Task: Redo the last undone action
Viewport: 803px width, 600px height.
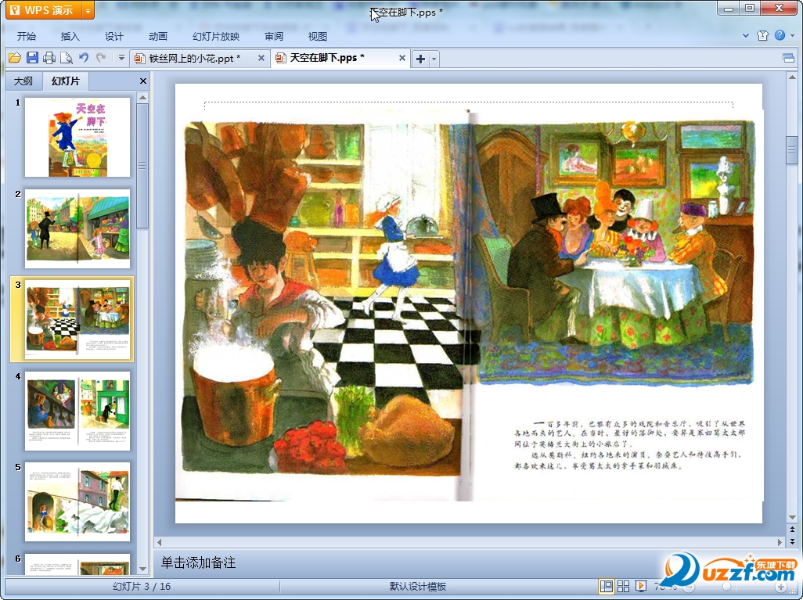Action: [101, 58]
